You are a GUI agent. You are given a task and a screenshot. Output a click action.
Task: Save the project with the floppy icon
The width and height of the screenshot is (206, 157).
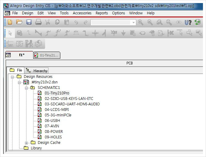pos(29,22)
